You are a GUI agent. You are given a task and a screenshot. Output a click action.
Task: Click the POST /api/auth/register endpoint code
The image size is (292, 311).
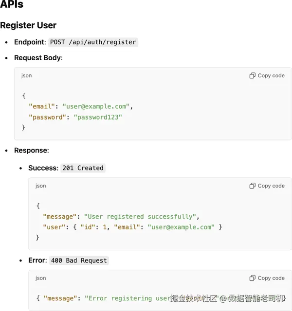tap(93, 42)
